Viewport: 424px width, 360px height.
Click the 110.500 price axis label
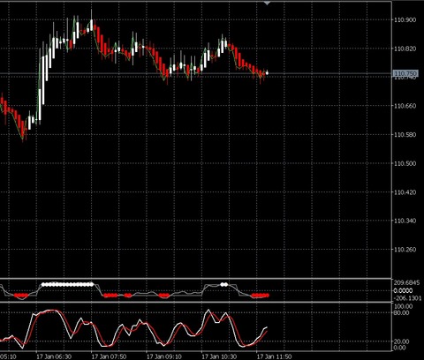point(405,163)
